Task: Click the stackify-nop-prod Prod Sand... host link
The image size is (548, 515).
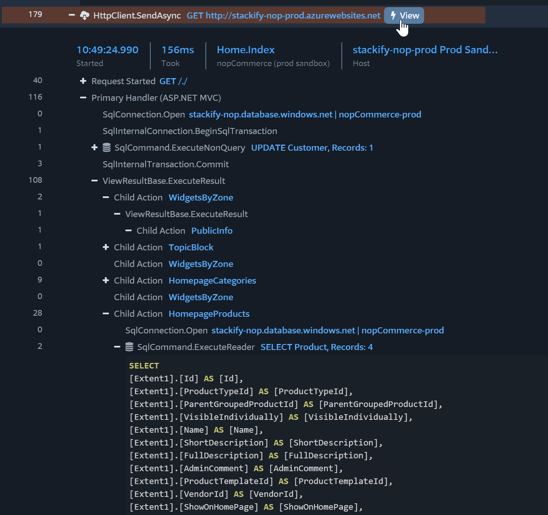Action: 425,50
